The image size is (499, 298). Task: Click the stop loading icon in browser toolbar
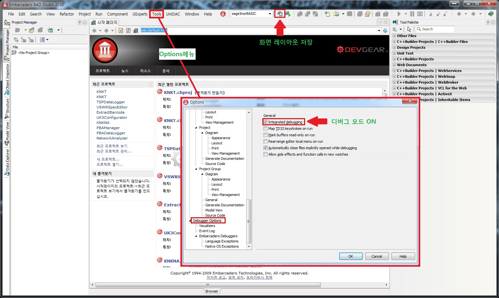pyautogui.click(x=121, y=31)
